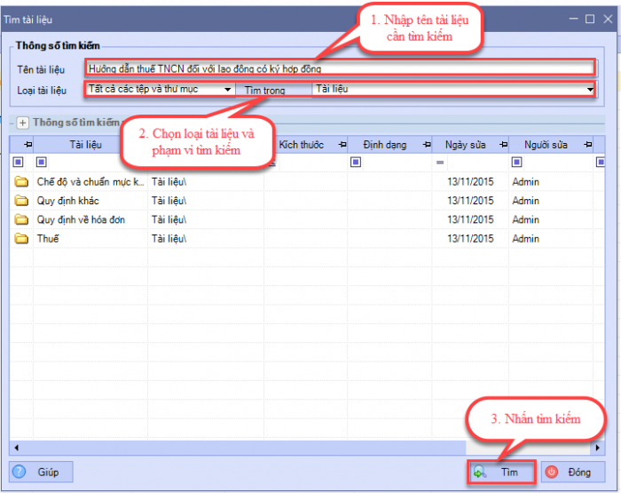Click pin icon in Ngày sửa column header
The image size is (621, 493).
tap(437, 145)
